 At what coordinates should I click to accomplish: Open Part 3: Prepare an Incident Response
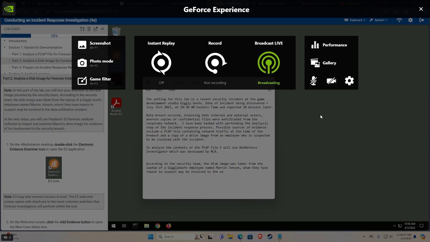click(x=42, y=68)
